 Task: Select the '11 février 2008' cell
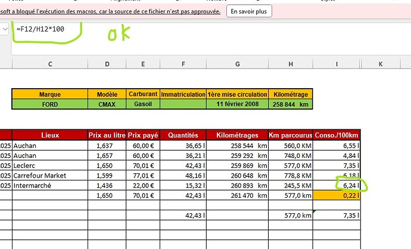click(238, 104)
